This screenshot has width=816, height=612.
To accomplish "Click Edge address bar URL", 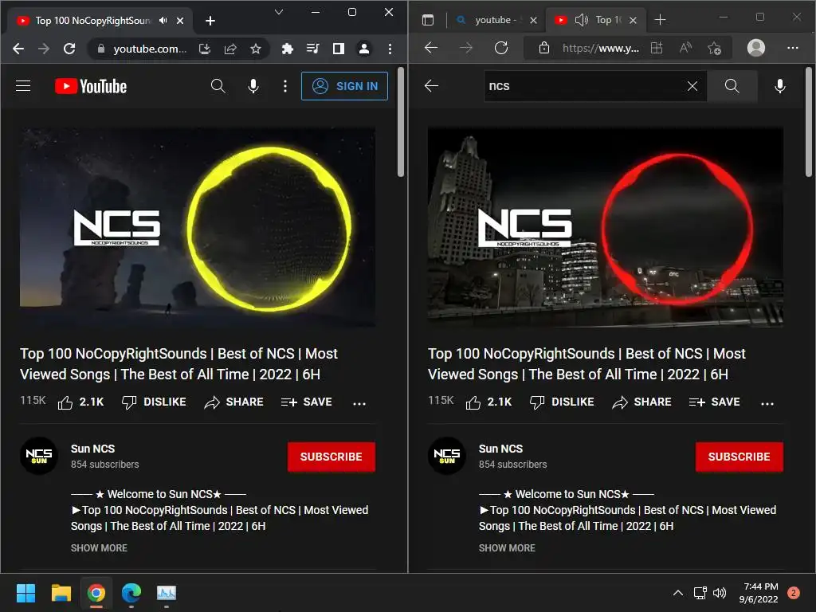I will [601, 49].
